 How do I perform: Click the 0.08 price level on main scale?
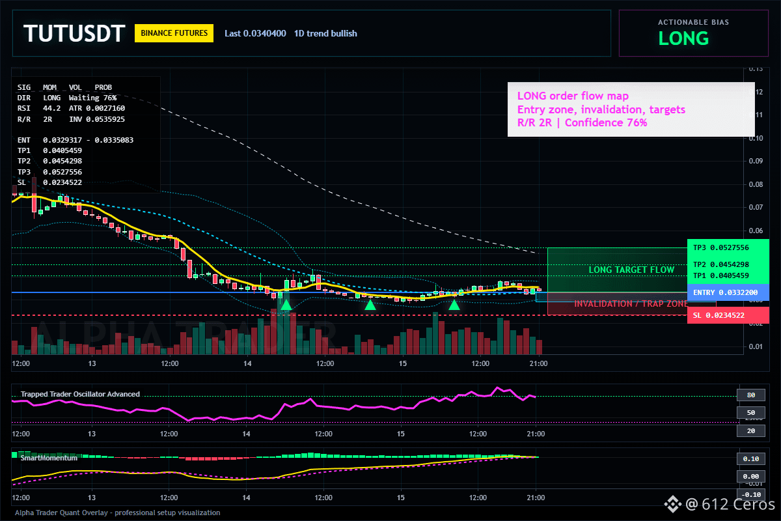point(755,184)
